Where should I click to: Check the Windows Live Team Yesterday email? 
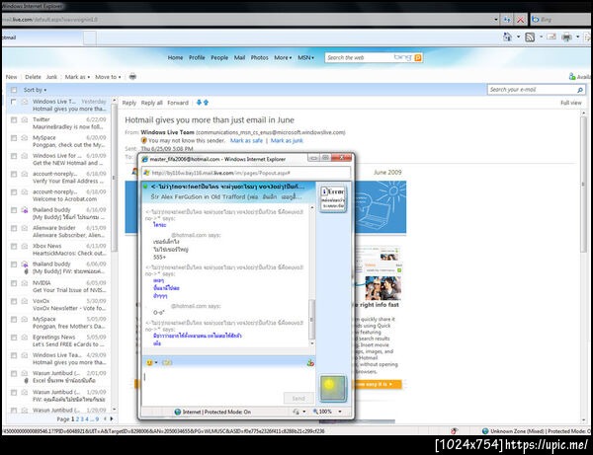click(13, 102)
